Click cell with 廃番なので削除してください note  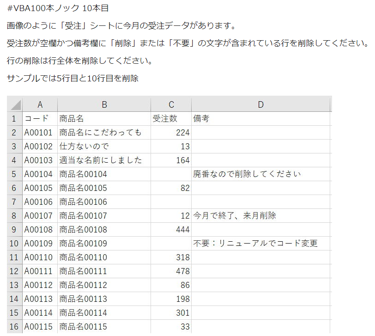(261, 174)
